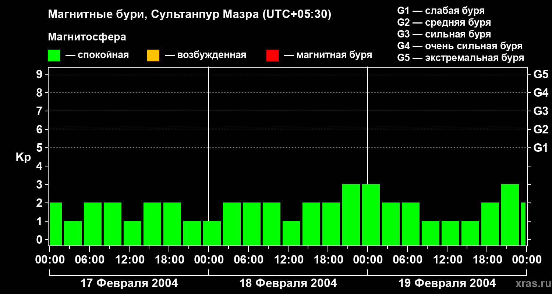Click the 06:00 time label for 17 February
552x294 pixels.
(x=89, y=260)
